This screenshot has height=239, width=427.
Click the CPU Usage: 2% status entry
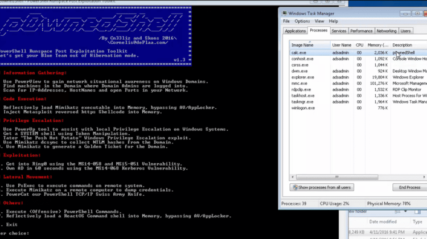tap(334, 204)
